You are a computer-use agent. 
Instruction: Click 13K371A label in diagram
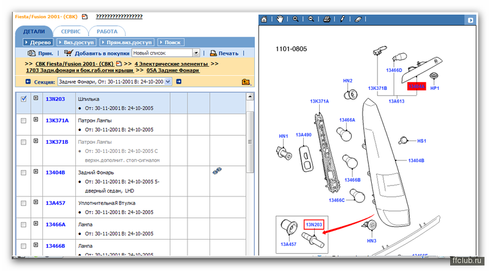(x=319, y=101)
